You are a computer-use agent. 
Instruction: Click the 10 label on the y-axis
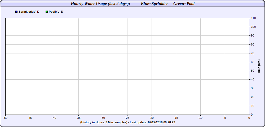point(253,106)
